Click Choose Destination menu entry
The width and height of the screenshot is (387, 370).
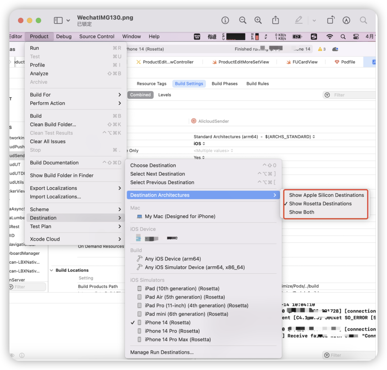tap(203, 165)
